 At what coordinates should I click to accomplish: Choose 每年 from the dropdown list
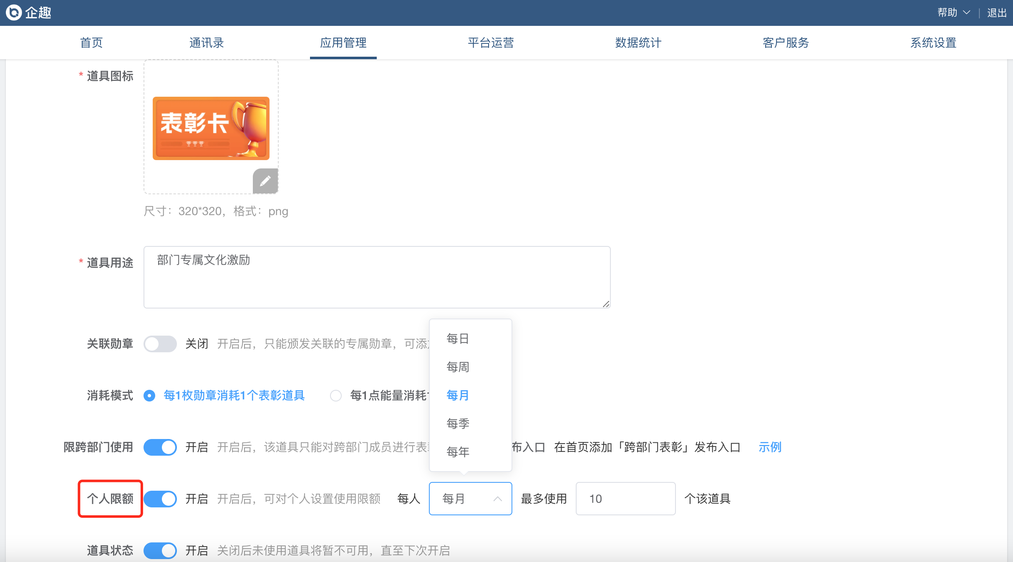pyautogui.click(x=458, y=452)
